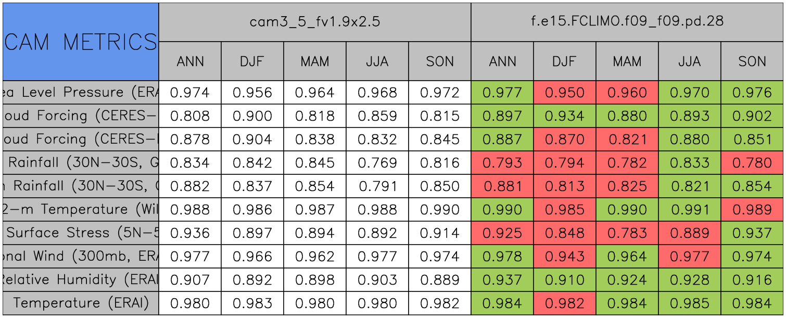This screenshot has height=318, width=786.
Task: Select the Sea Level Pressure row label
Action: point(80,93)
